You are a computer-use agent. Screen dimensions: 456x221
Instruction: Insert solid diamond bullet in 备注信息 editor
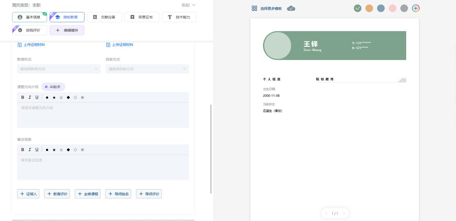pos(68,150)
